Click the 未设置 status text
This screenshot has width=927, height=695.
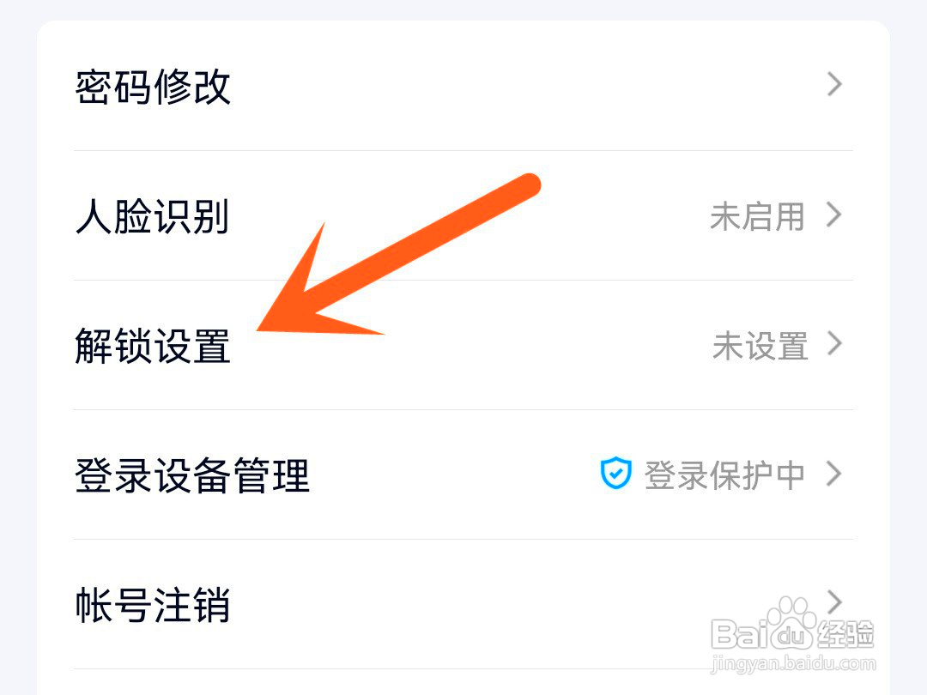pyautogui.click(x=760, y=346)
